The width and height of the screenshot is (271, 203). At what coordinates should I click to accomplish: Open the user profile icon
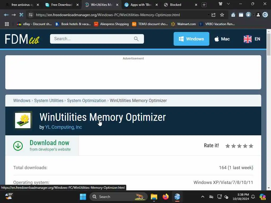[258, 15]
